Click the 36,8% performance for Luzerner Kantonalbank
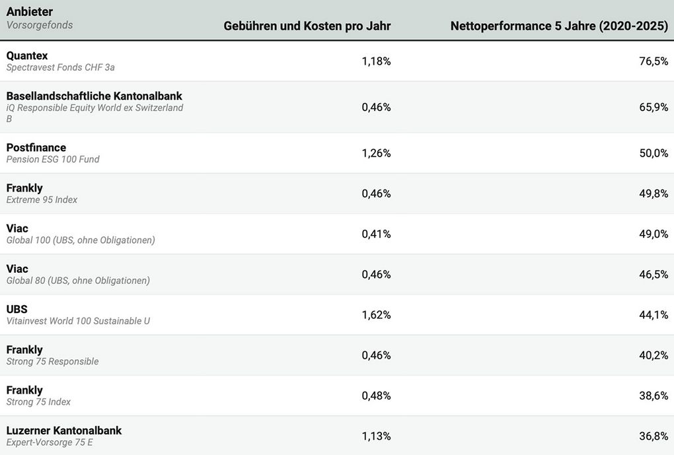Screen dimensions: 674x455 point(654,436)
